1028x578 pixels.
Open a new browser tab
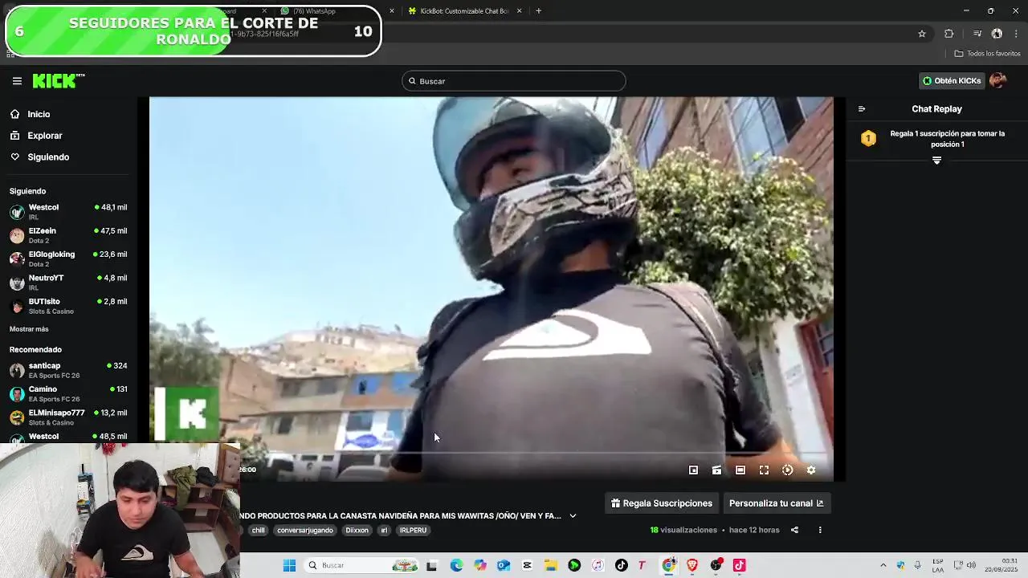[538, 11]
